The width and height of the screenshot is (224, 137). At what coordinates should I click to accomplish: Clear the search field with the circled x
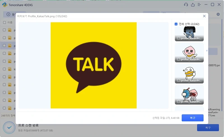(218, 14)
